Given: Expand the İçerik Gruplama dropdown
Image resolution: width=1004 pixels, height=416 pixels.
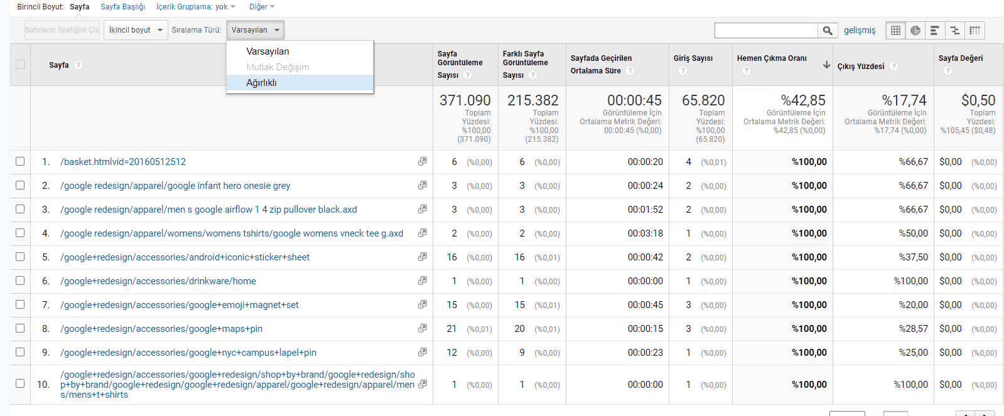Looking at the screenshot, I should (x=196, y=7).
